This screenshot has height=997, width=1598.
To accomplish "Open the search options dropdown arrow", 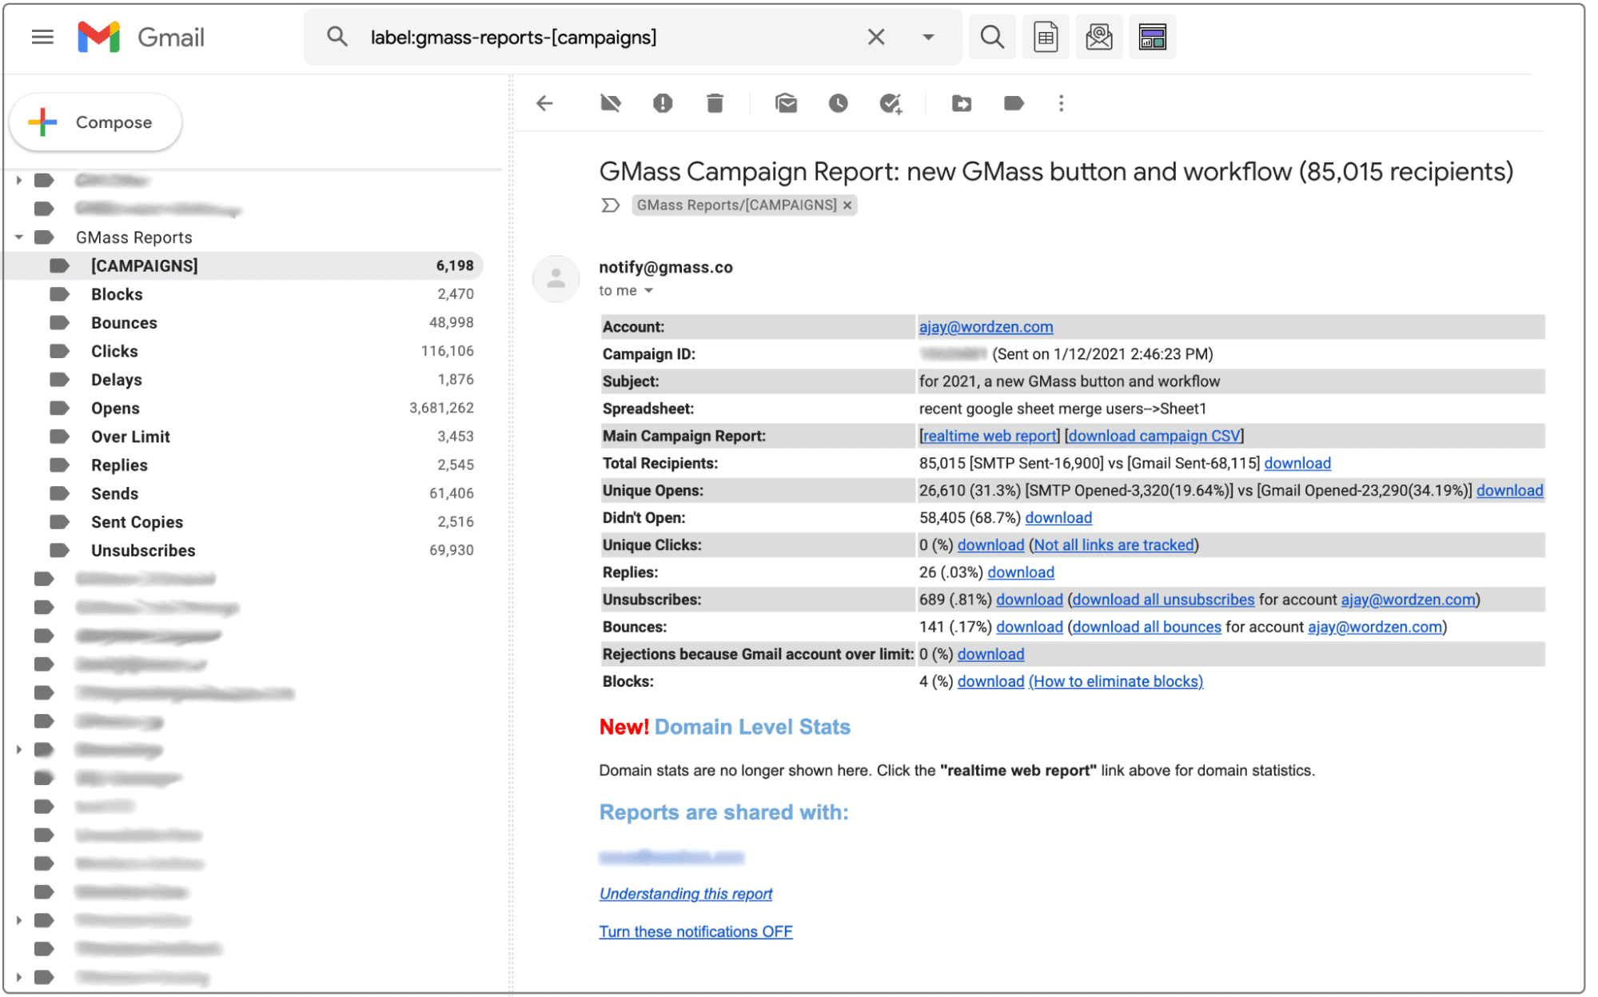I will tap(927, 37).
